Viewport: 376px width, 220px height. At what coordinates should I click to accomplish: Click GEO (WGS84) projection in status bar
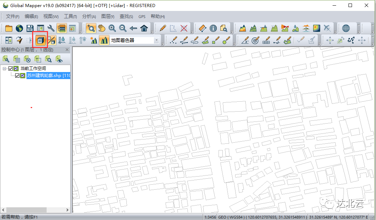coord(262,217)
